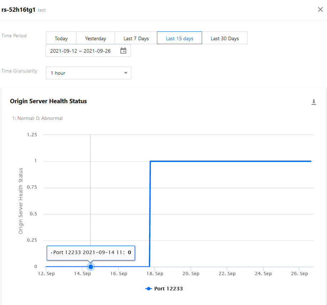Download the Origin Server Health chart

[314, 102]
